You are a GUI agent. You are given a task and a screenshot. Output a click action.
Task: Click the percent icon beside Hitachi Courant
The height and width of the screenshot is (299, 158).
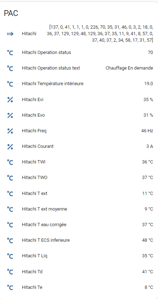click(x=10, y=146)
